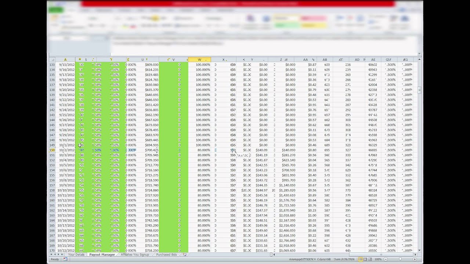The width and height of the screenshot is (470, 264).
Task: Select the column W header
Action: point(199,60)
